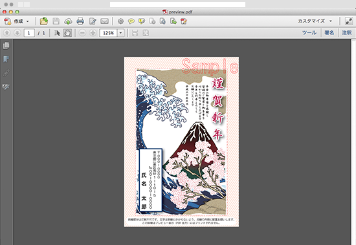This screenshot has height=245, width=356.
Task: Open a file with the folder icon
Action: click(x=44, y=21)
